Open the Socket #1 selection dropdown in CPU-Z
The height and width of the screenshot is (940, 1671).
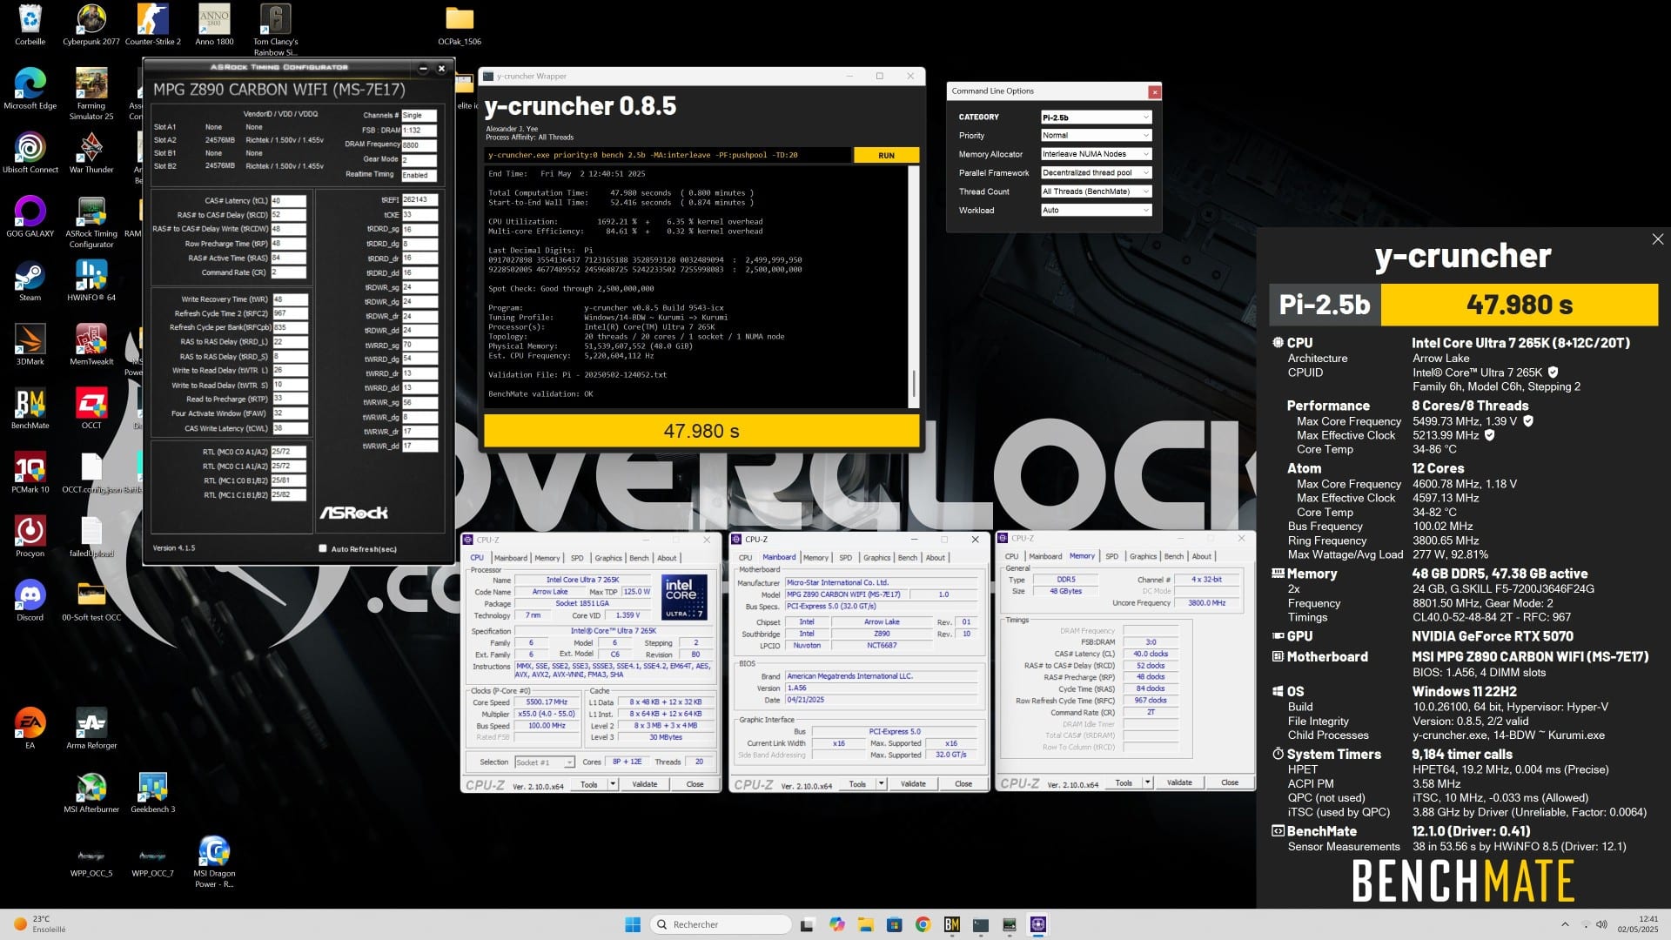544,762
